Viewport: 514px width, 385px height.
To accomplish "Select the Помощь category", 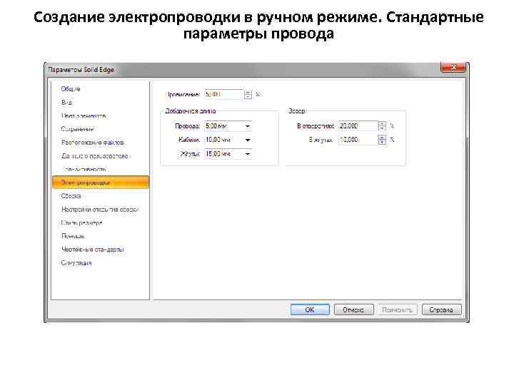I will pyautogui.click(x=73, y=236).
